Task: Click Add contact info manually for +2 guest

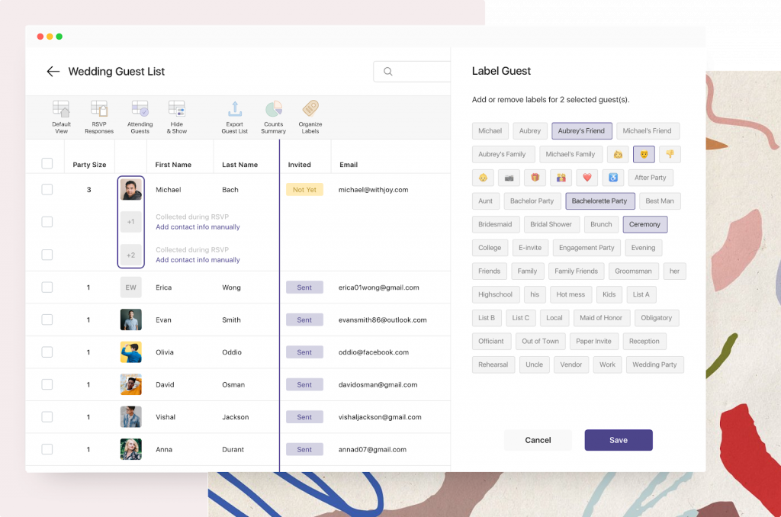Action: (x=198, y=260)
